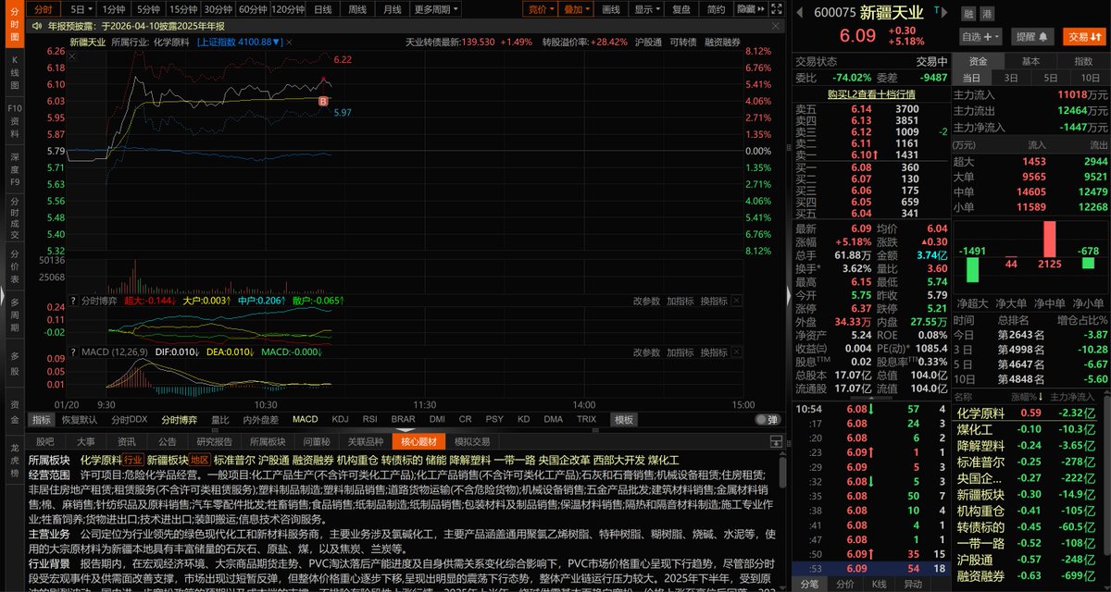Screen dimensions: 1111x592
Task: Click the 降解塑料 concept link
Action: coord(470,460)
